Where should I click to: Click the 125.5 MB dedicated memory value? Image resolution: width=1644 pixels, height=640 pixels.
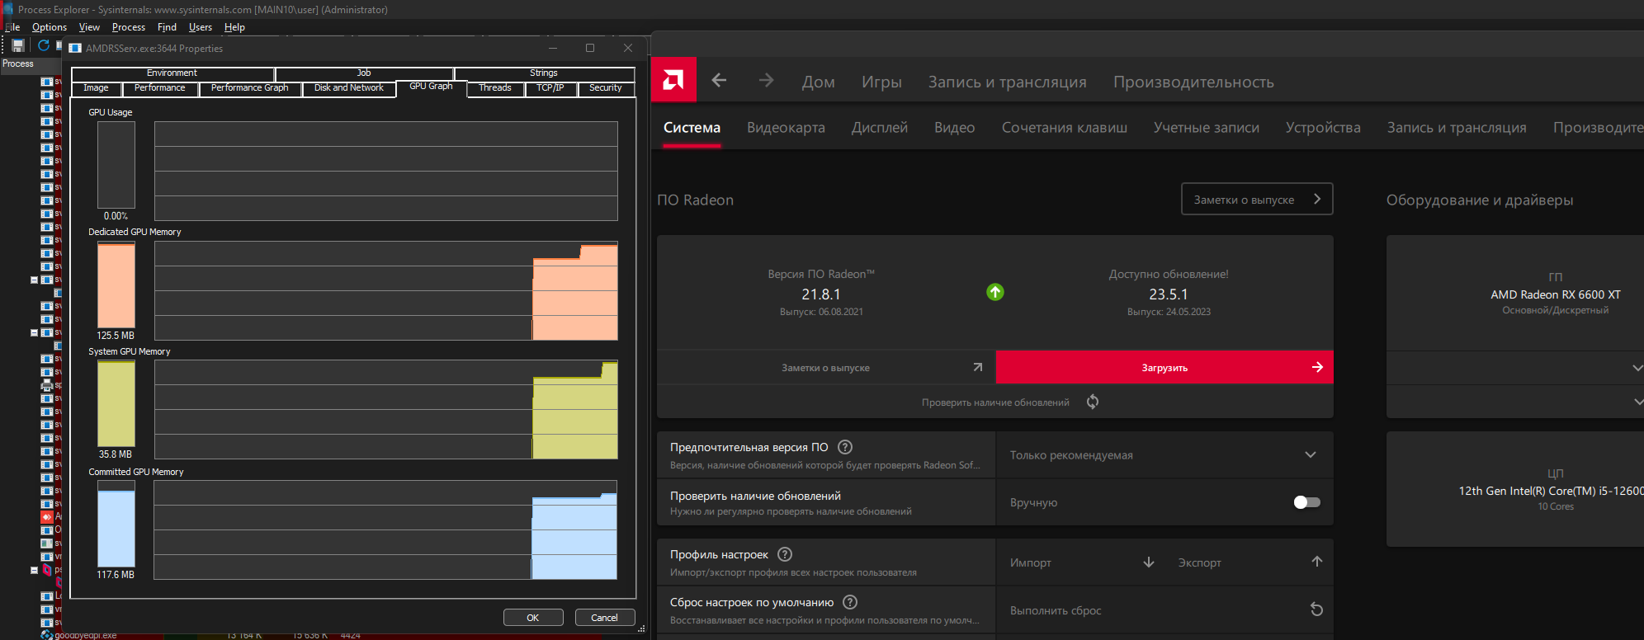coord(116,336)
